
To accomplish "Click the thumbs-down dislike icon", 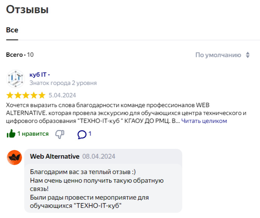I will point(60,134).
